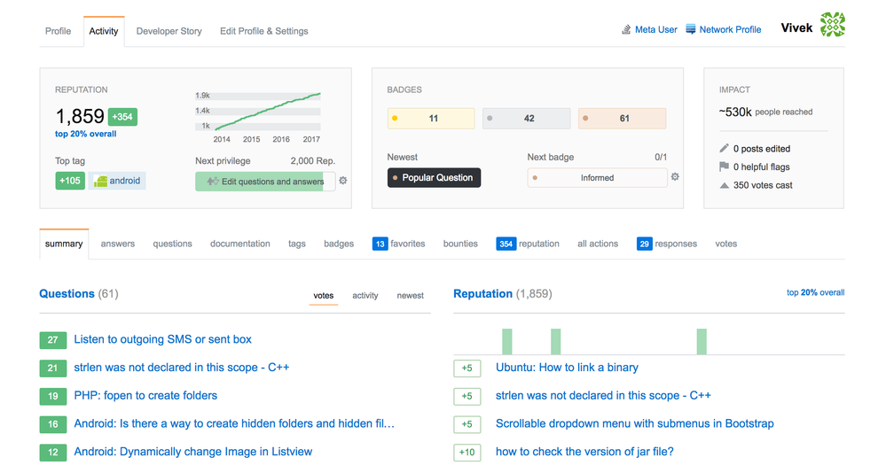Click the Meta User icon
The image size is (886, 473).
pyautogui.click(x=626, y=30)
